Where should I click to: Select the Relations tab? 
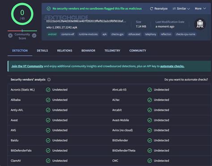pyautogui.click(x=64, y=51)
